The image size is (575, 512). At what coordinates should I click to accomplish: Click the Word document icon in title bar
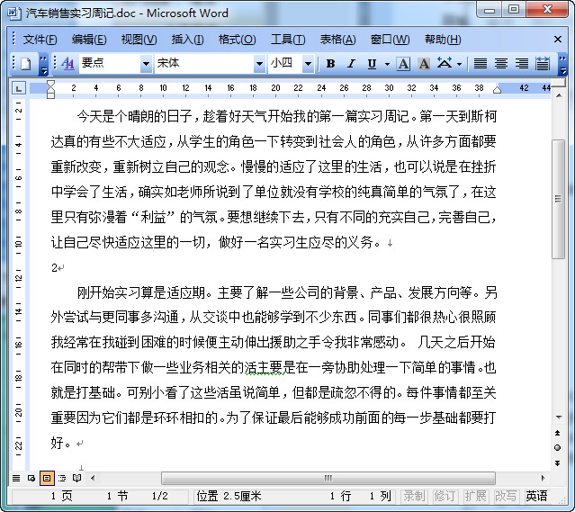14,13
